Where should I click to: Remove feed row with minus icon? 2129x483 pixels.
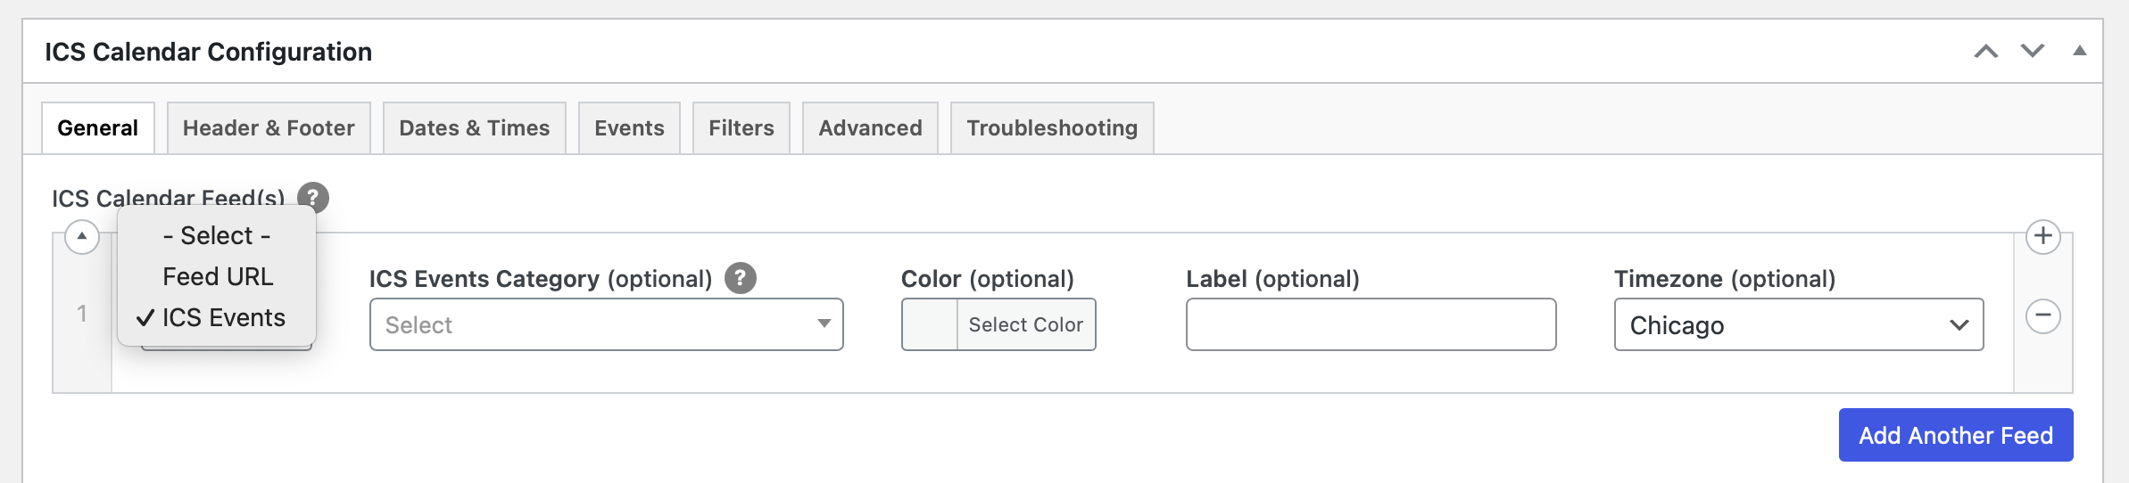point(2042,315)
